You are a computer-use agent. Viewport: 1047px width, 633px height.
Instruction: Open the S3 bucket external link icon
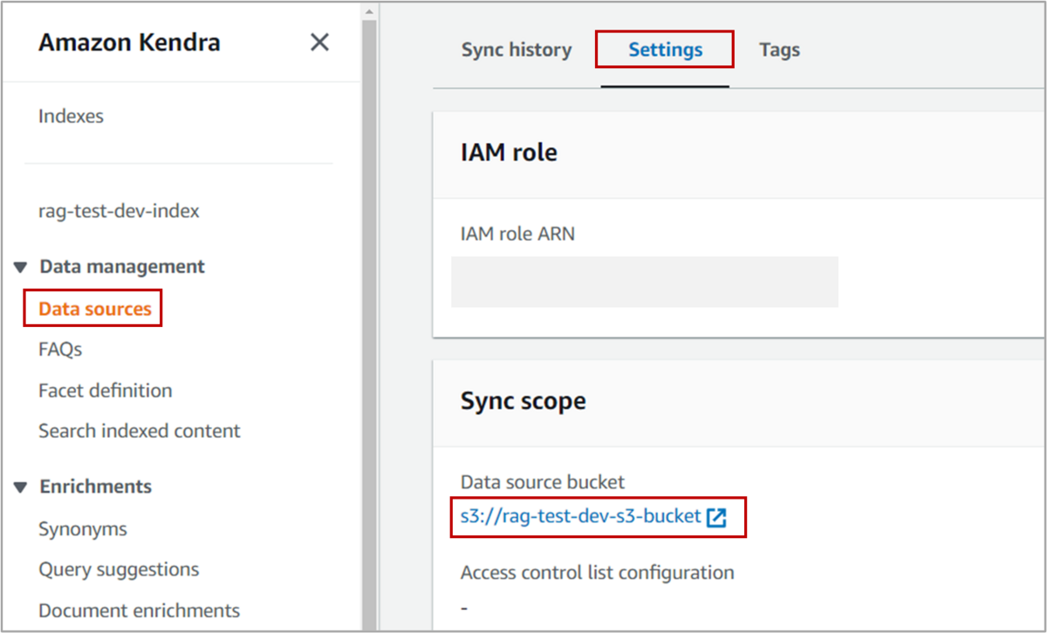coord(715,516)
